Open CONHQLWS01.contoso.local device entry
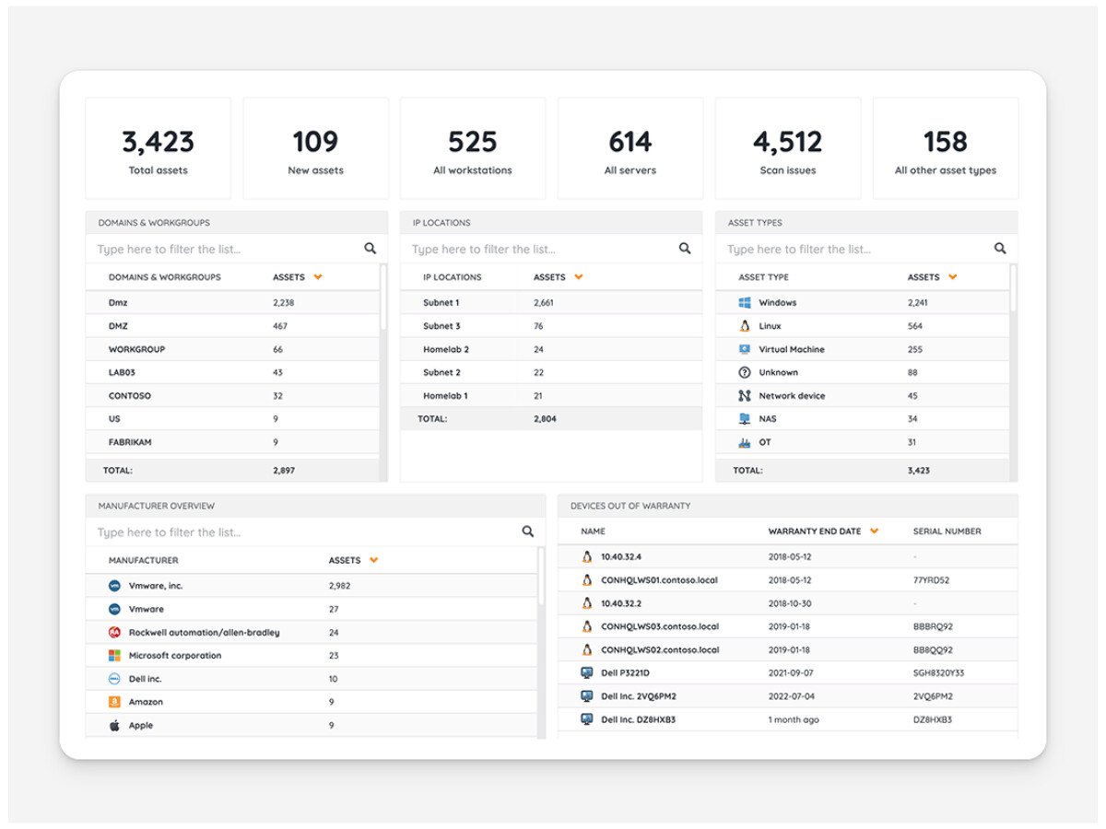This screenshot has width=1106, height=829. (x=659, y=580)
